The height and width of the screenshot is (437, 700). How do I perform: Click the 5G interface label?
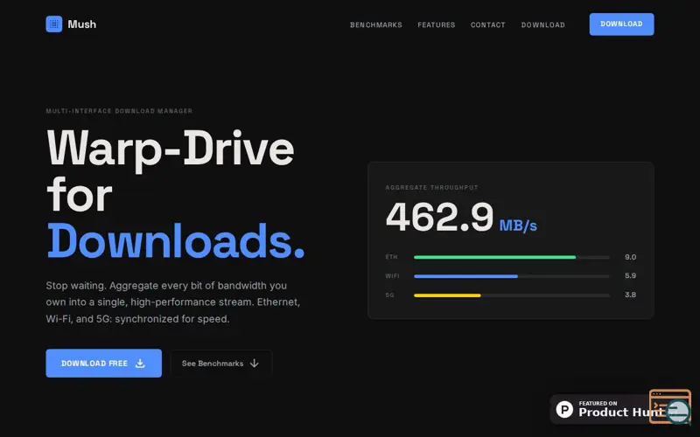389,295
